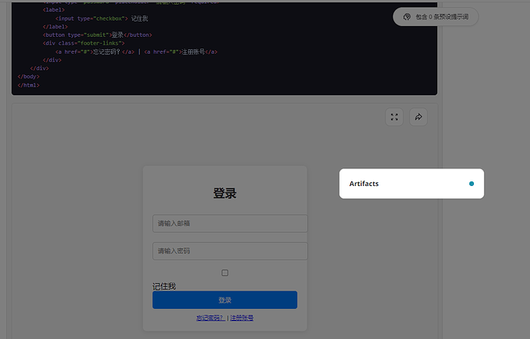Click the </body> closing tag line

click(x=28, y=76)
